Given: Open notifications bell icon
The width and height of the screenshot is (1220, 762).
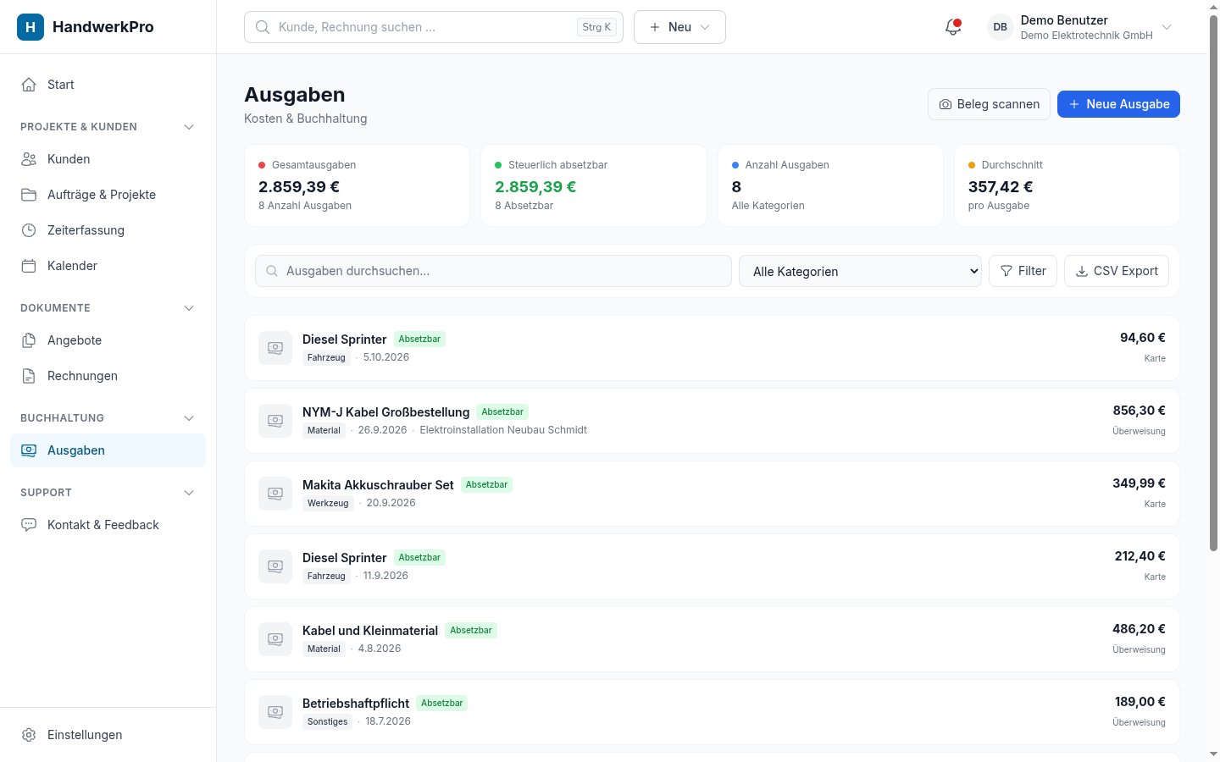Looking at the screenshot, I should tap(953, 27).
